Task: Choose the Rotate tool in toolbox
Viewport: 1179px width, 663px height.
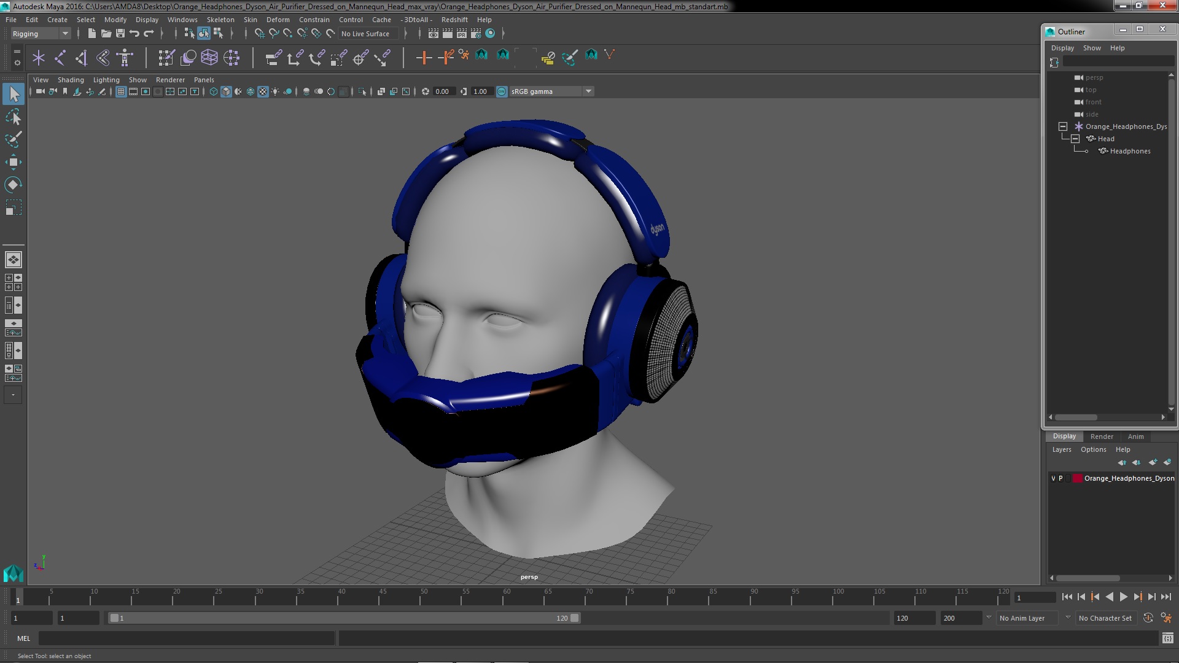Action: pos(14,185)
